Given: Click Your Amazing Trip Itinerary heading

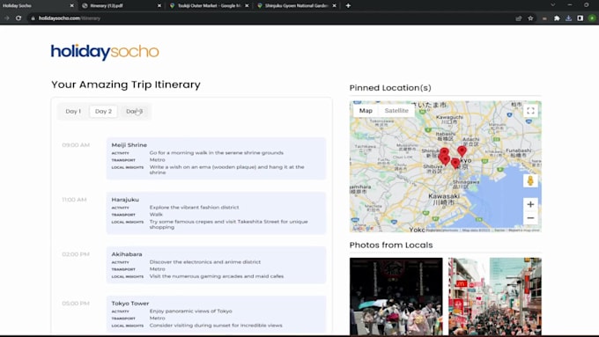Looking at the screenshot, I should tap(126, 84).
